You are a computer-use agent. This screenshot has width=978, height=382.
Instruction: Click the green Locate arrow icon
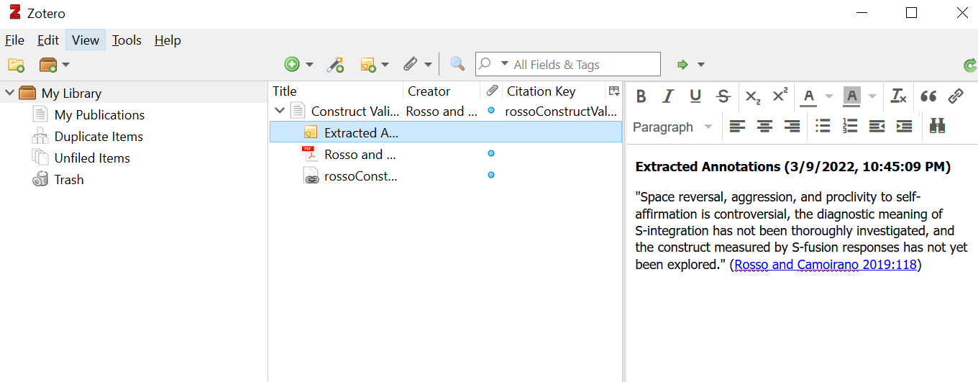682,65
